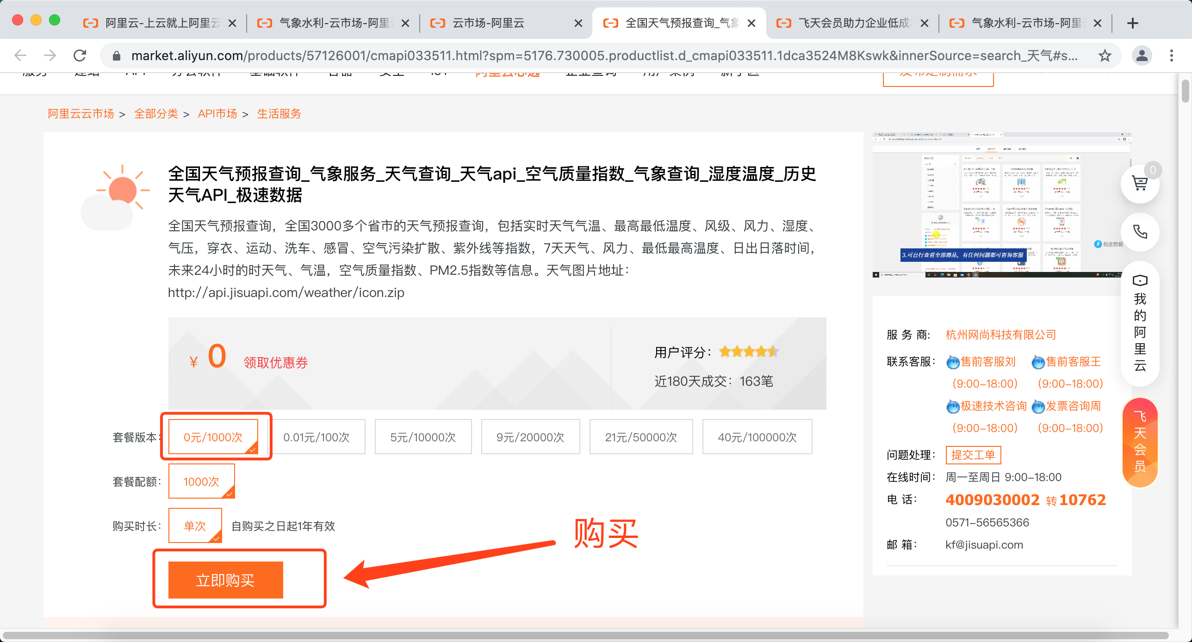The image size is (1192, 642).
Task: Select the 5元/10000次 package option
Action: pyautogui.click(x=423, y=437)
